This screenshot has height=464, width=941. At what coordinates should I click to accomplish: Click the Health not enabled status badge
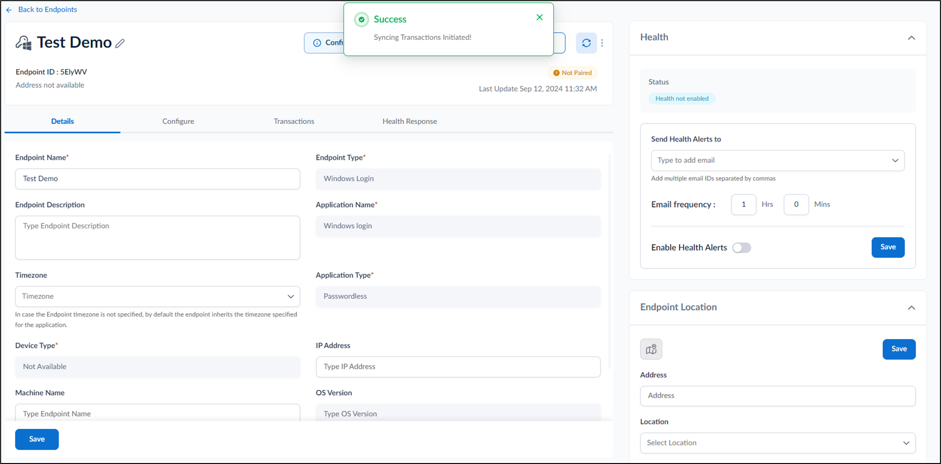(682, 99)
